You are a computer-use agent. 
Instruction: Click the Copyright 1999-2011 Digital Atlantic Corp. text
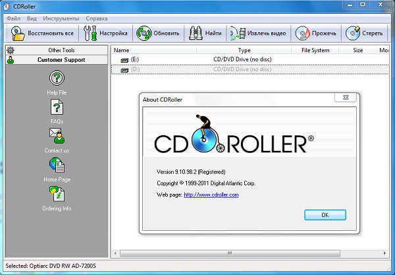coord(206,183)
